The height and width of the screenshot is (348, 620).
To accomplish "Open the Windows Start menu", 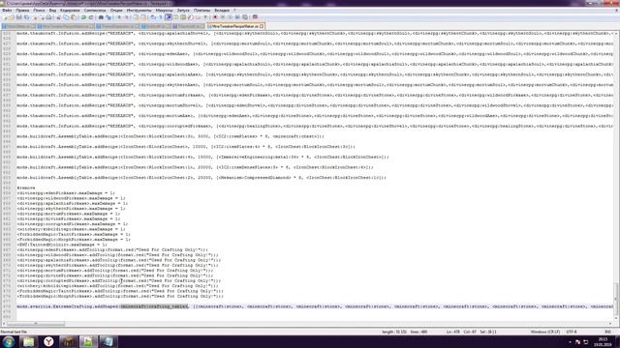I will click(9, 341).
